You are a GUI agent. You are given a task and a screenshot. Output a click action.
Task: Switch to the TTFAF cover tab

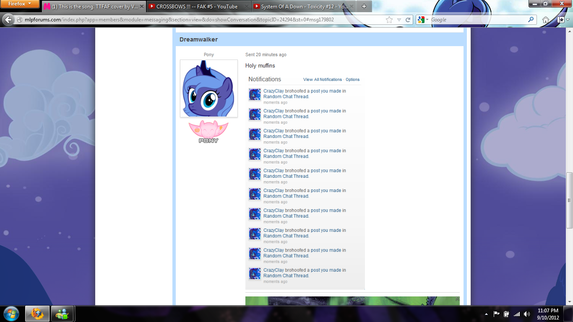tap(94, 7)
